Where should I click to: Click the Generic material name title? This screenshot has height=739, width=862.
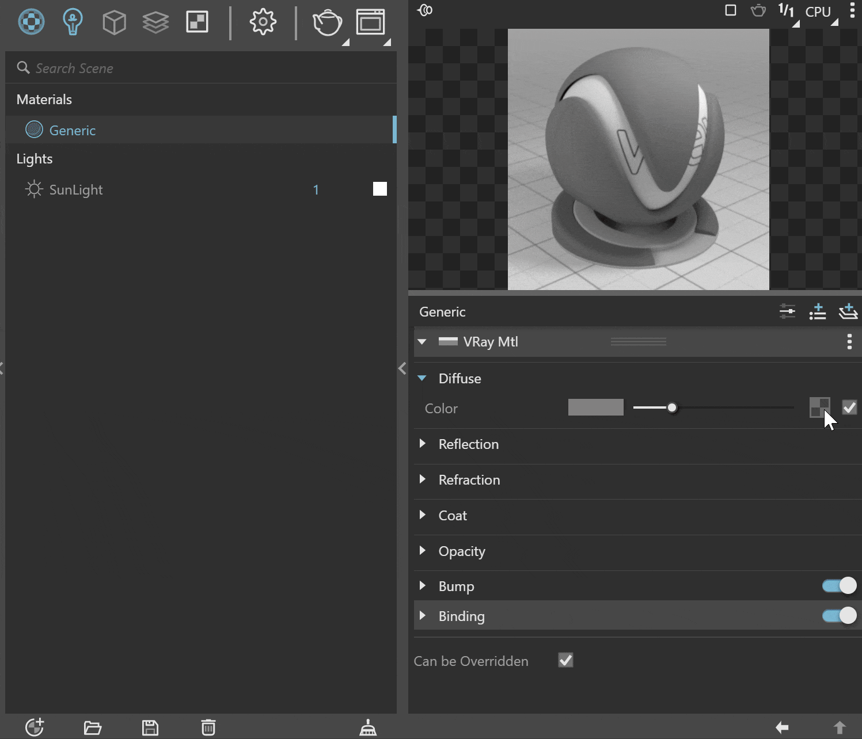(x=442, y=312)
